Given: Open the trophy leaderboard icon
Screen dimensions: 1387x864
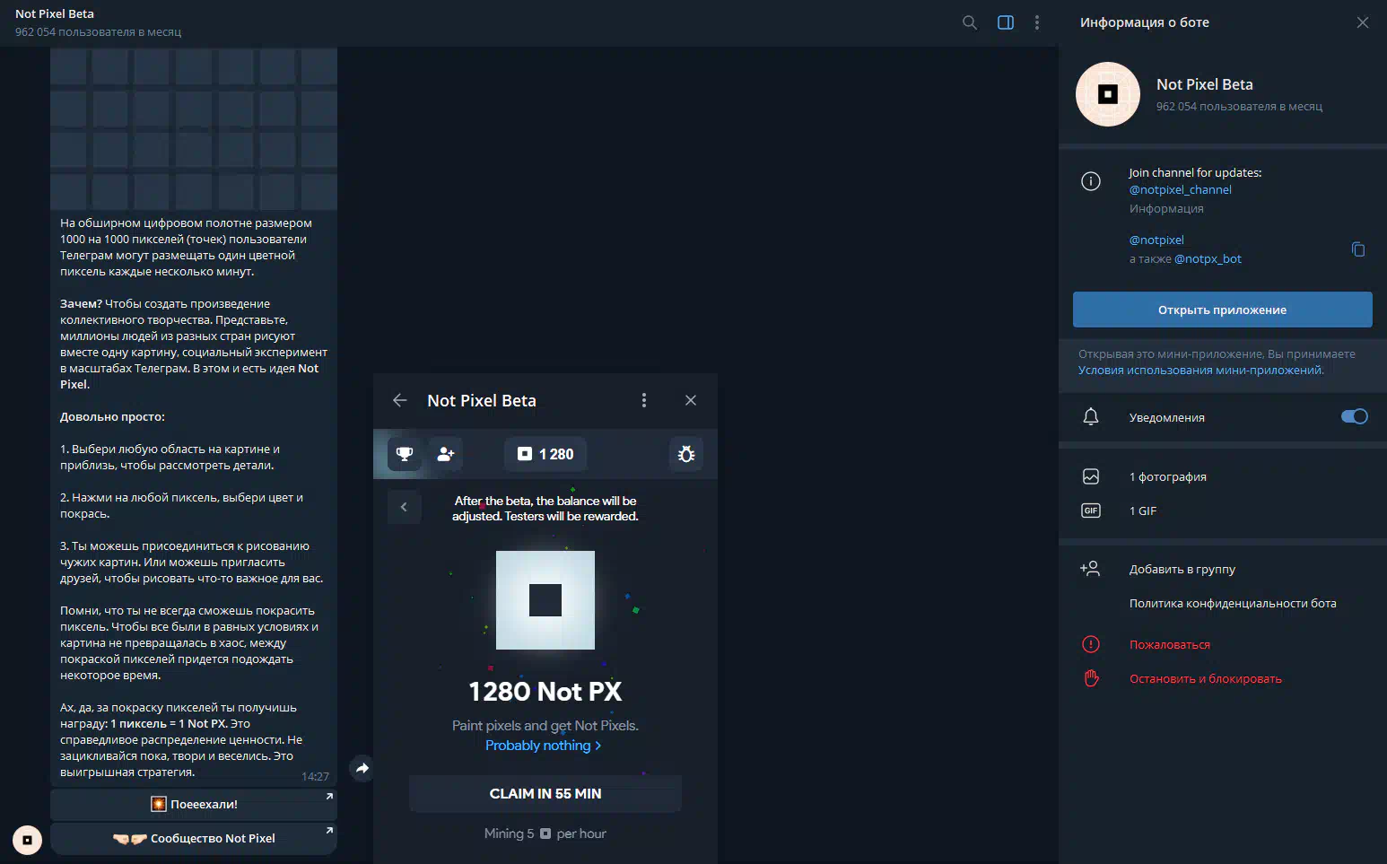Looking at the screenshot, I should coord(405,454).
